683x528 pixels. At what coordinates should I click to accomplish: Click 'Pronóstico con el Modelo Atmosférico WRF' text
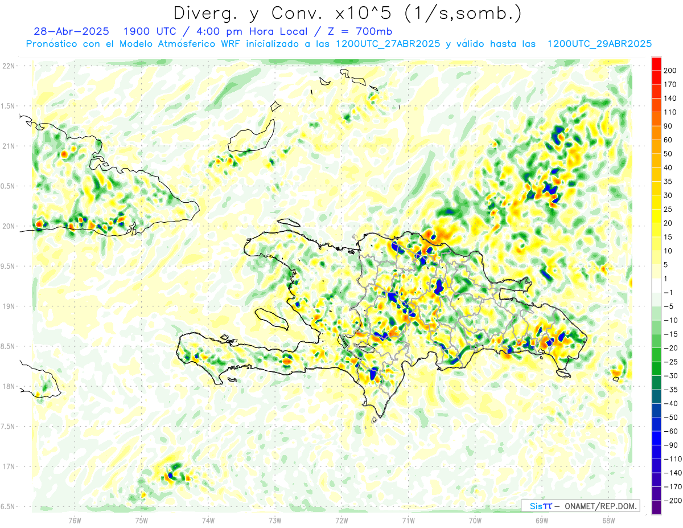[133, 44]
